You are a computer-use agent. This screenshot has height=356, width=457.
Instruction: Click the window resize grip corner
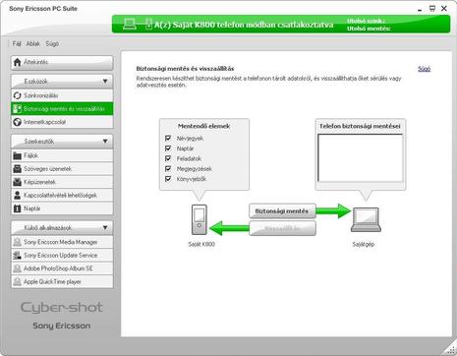point(451,350)
